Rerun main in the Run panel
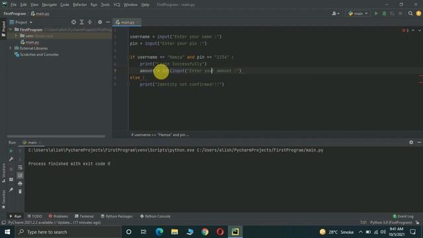 pyautogui.click(x=11, y=151)
